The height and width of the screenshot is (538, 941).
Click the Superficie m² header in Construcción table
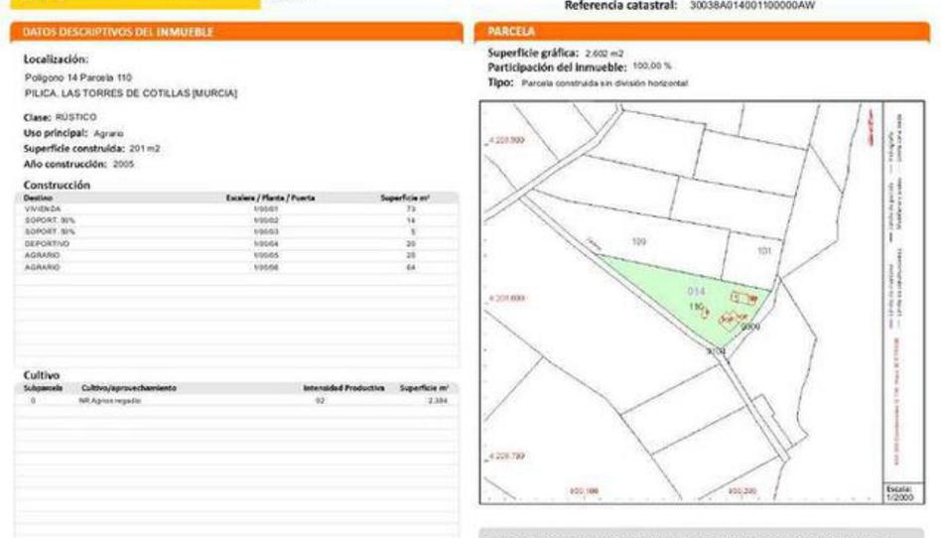[x=404, y=199]
